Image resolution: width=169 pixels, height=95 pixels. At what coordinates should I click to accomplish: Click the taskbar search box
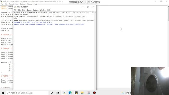pyautogui.click(x=27, y=93)
